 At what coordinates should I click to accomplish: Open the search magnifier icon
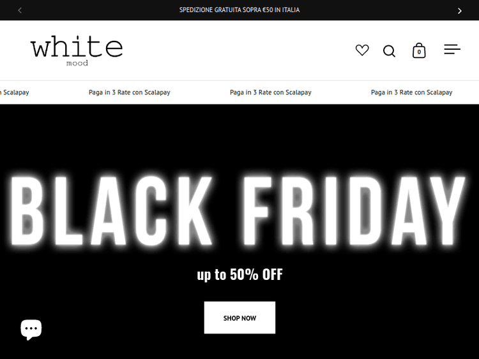tap(389, 51)
